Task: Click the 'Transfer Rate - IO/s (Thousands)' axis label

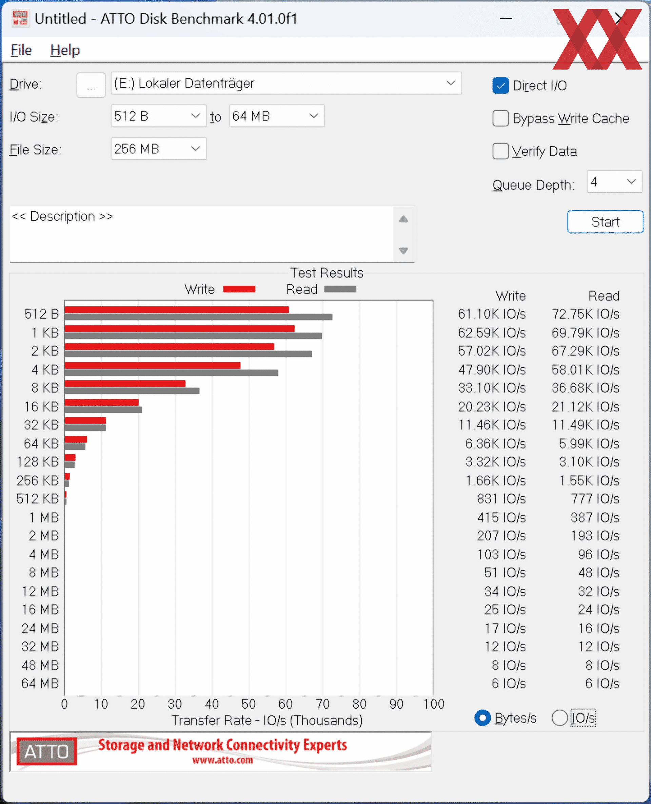Action: (x=267, y=720)
